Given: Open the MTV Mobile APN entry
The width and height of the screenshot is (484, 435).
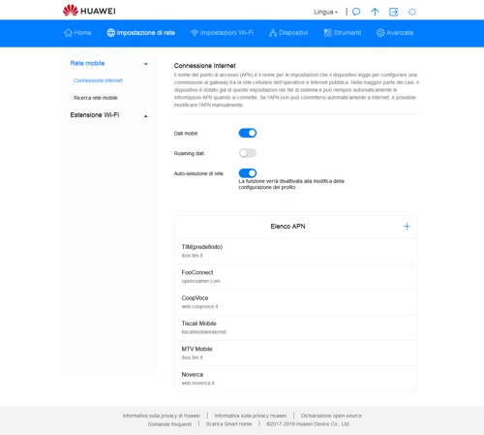Looking at the screenshot, I should click(296, 353).
